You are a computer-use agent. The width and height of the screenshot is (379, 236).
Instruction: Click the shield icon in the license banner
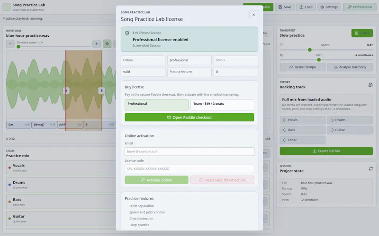point(127,33)
